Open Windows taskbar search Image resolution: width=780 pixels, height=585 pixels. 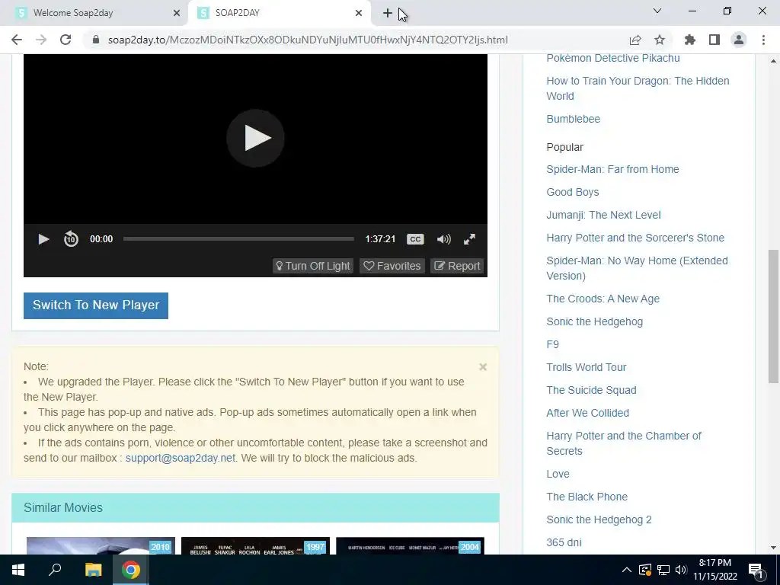click(x=55, y=570)
